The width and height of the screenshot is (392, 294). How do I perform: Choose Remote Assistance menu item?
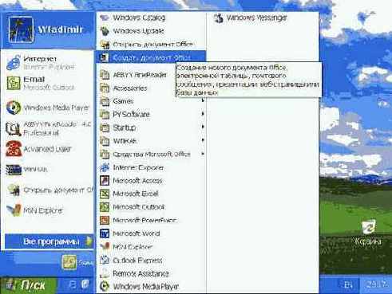point(151,273)
